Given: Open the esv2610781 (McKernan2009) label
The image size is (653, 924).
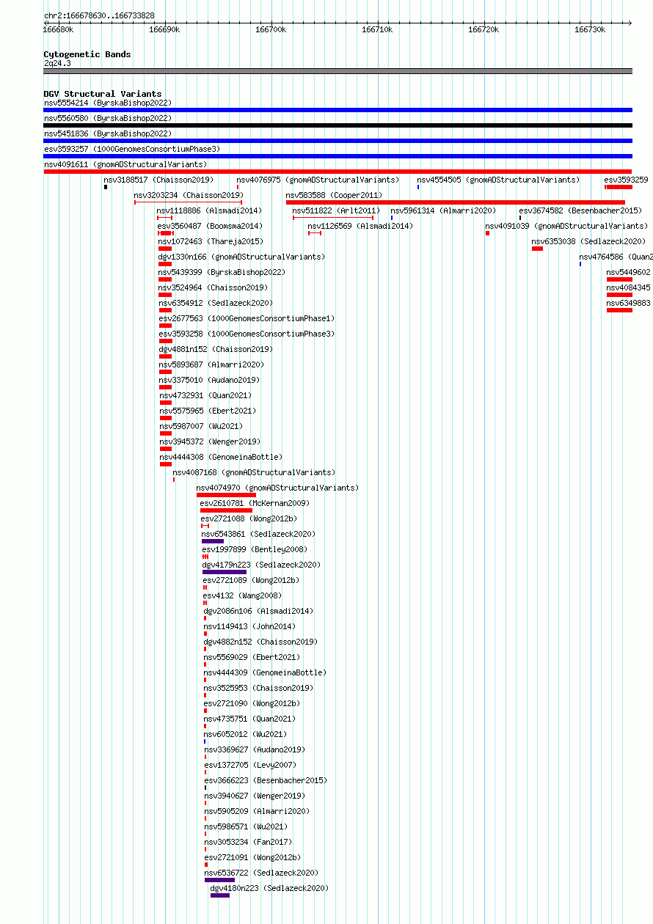Looking at the screenshot, I should (x=255, y=503).
